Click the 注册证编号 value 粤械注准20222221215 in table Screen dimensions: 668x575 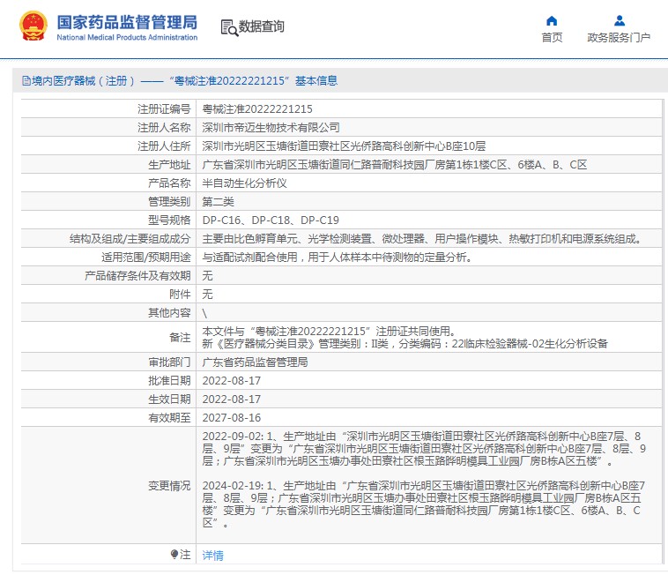pyautogui.click(x=257, y=109)
